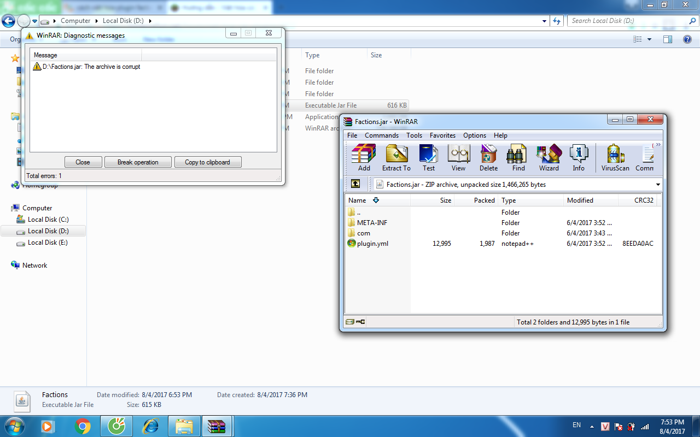
Task: Click the Copy to clipboard button
Action: (208, 162)
